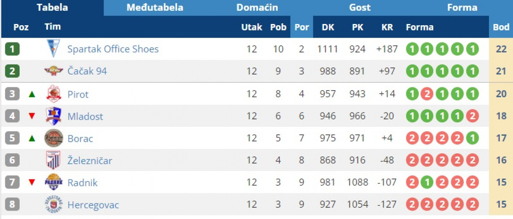Image resolution: width=513 pixels, height=219 pixels.
Task: Open the Domaćin tab
Action: point(257,8)
